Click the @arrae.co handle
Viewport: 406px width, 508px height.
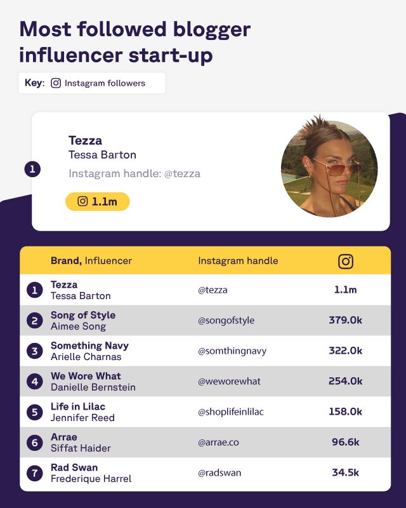pos(218,443)
